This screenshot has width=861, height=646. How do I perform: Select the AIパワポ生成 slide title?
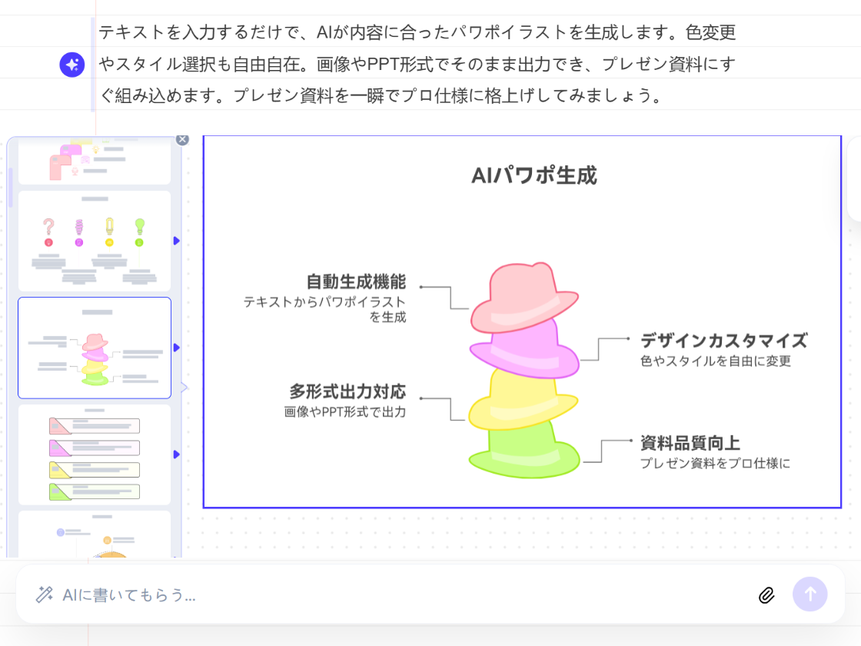(x=534, y=175)
